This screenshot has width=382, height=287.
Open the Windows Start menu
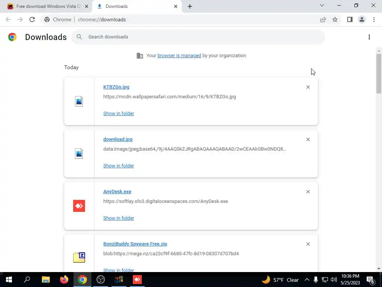point(9,280)
